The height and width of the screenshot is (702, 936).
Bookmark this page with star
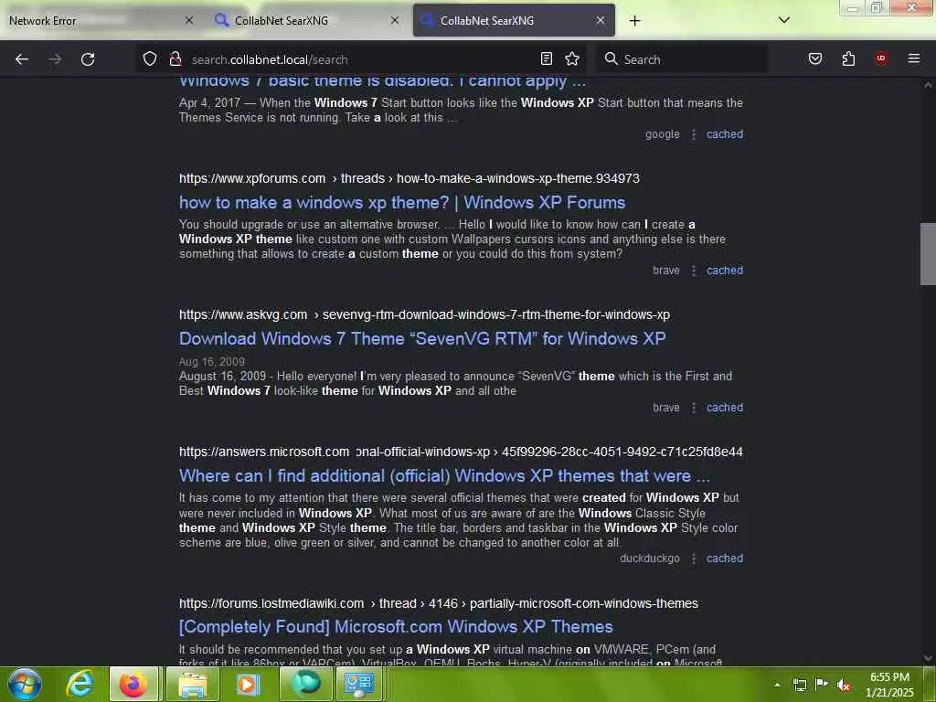click(572, 59)
